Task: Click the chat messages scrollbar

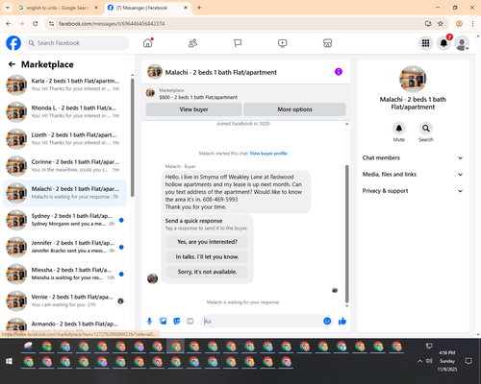Action: 346,233
